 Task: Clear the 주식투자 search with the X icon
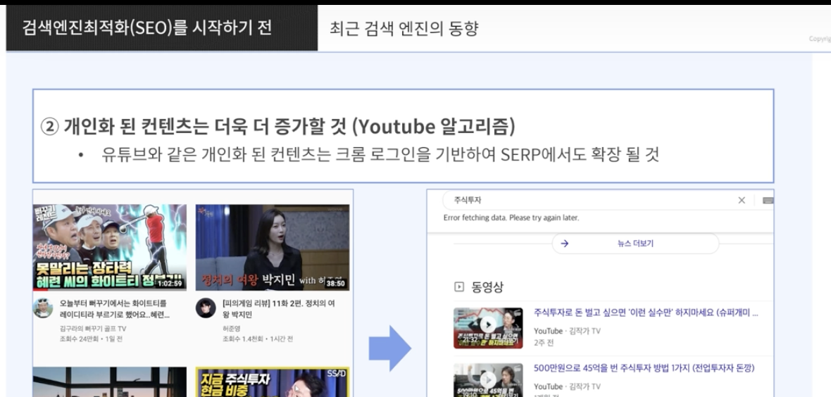coord(742,201)
